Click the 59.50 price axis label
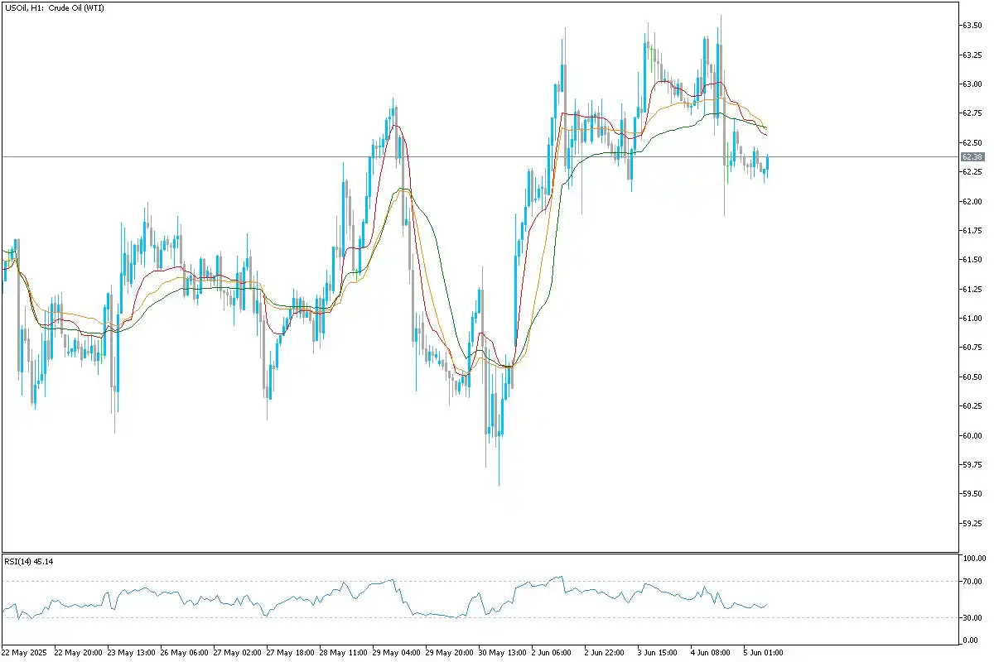The image size is (994, 662). [972, 495]
